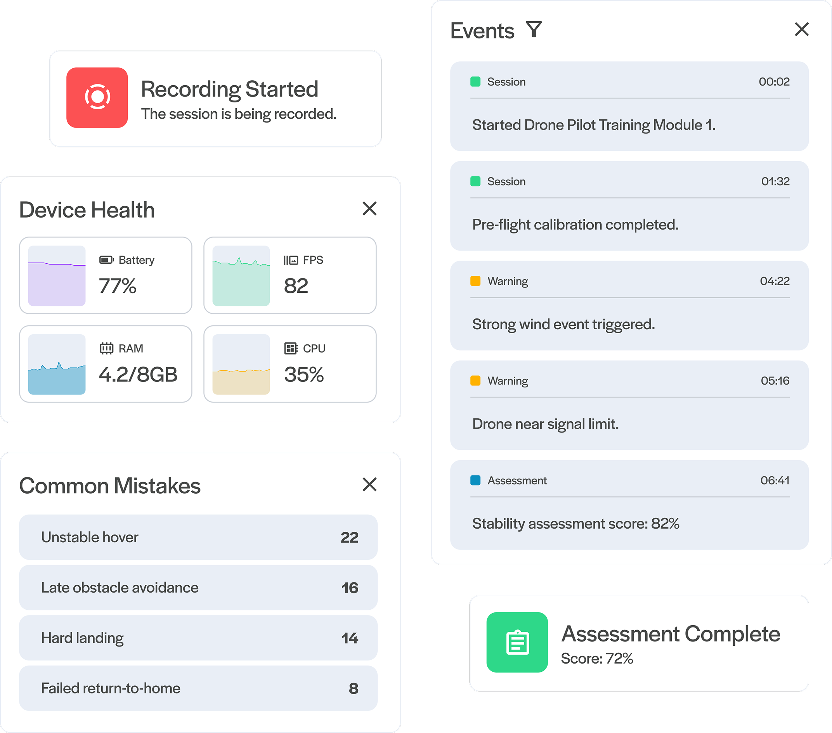Click the green assessment clipboard icon
832x733 pixels.
click(x=517, y=642)
